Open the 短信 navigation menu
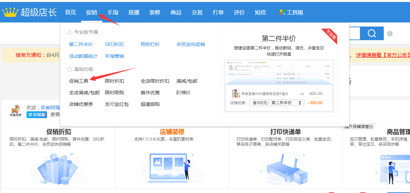 pyautogui.click(x=261, y=12)
